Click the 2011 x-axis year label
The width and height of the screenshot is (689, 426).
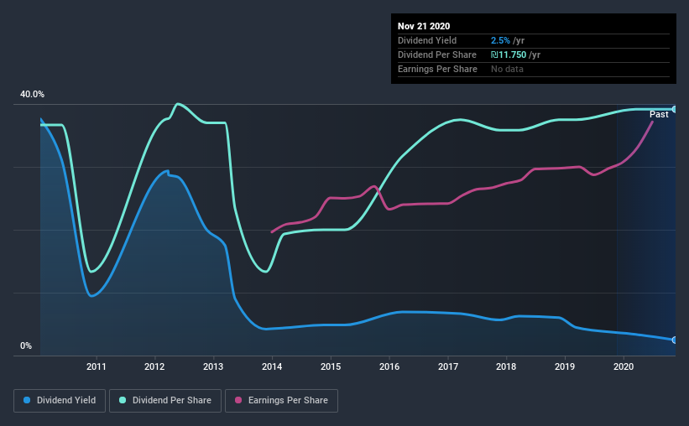(97, 366)
